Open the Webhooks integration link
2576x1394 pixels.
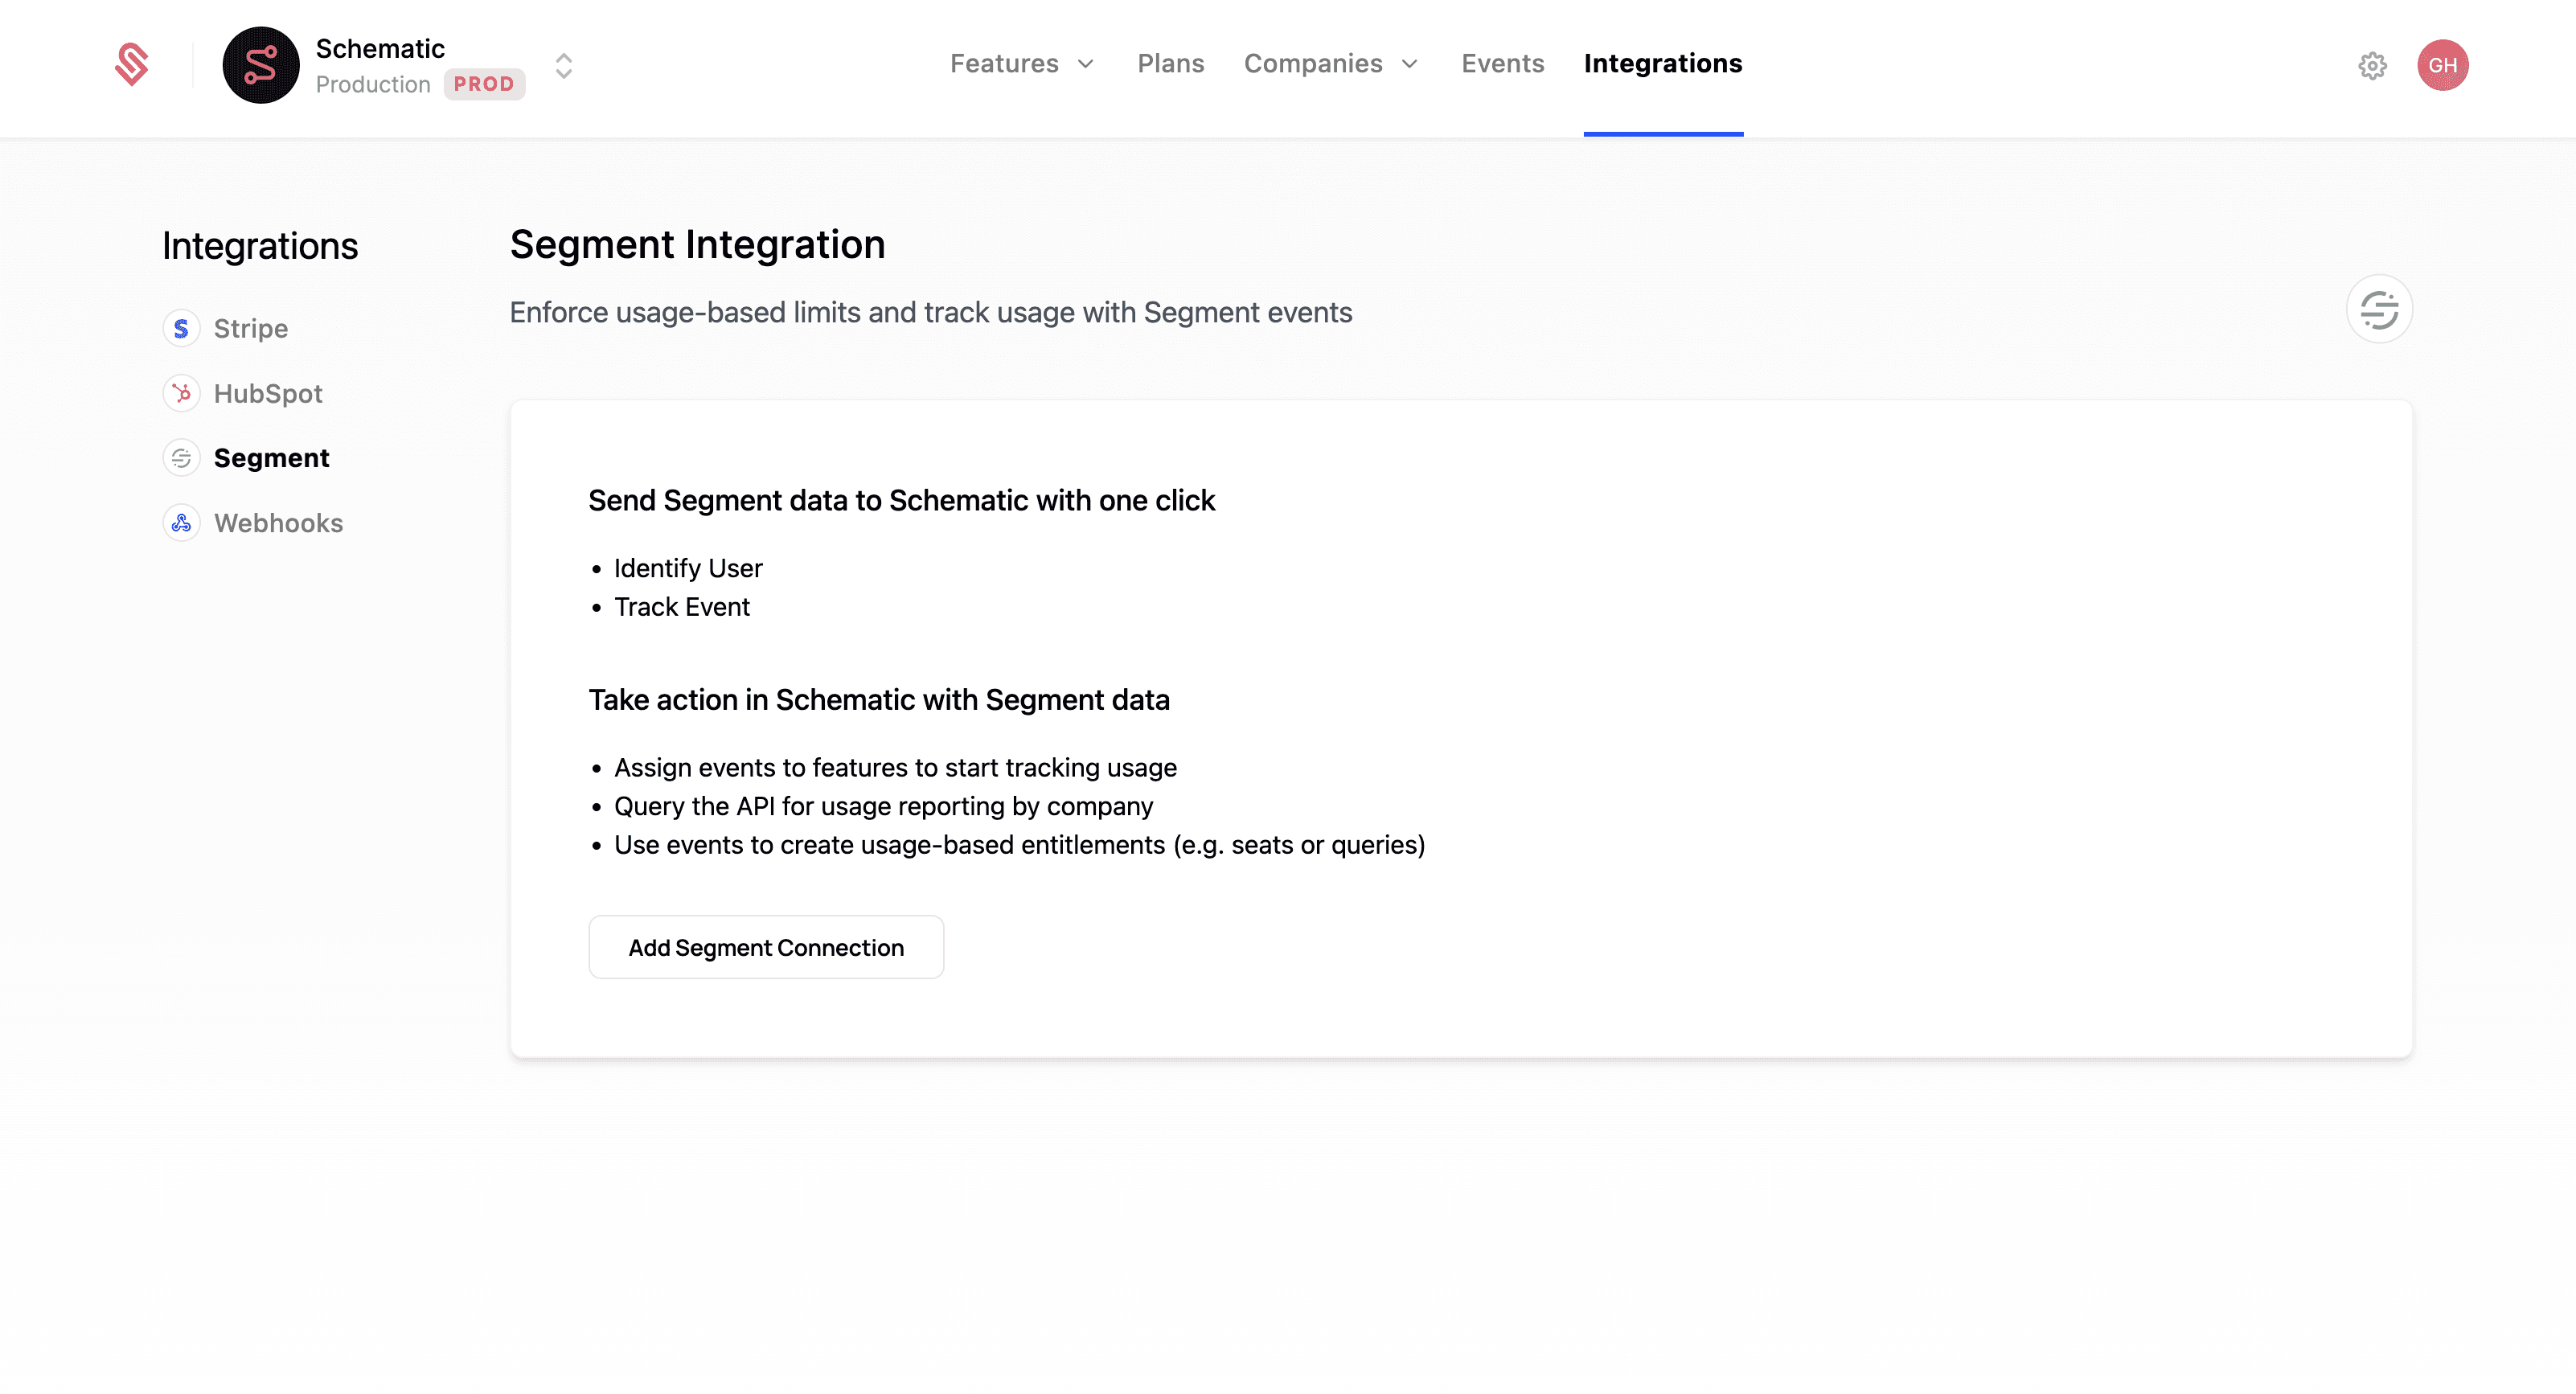(278, 523)
